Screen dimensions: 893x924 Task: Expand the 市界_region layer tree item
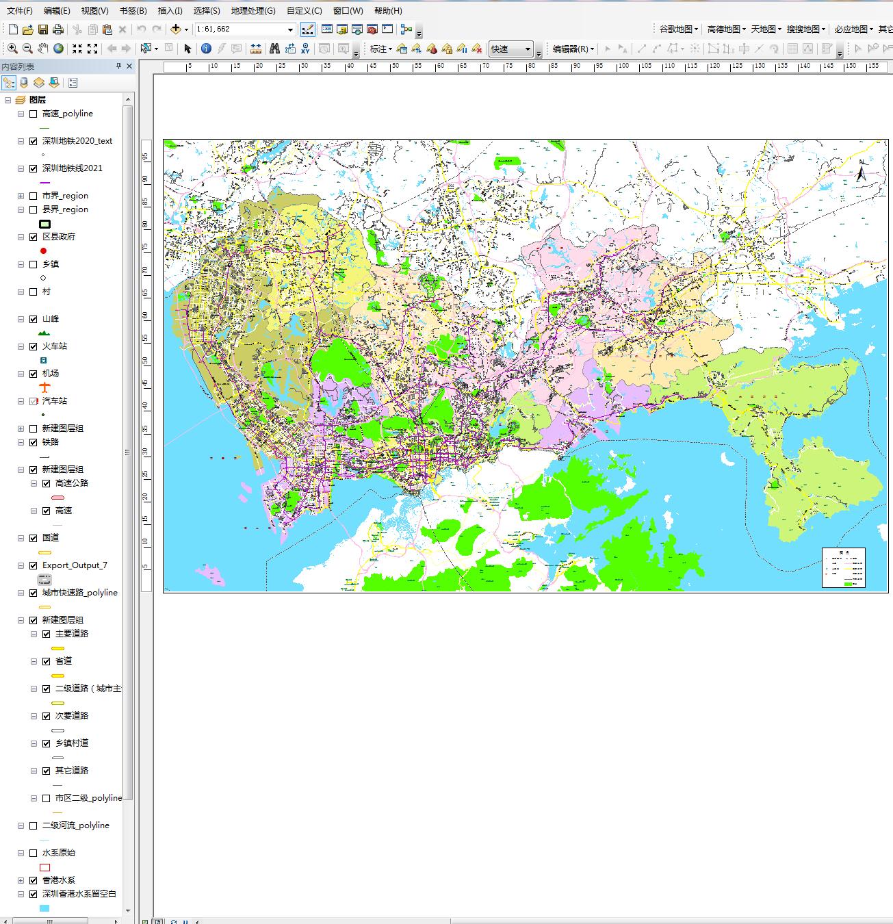(21, 196)
